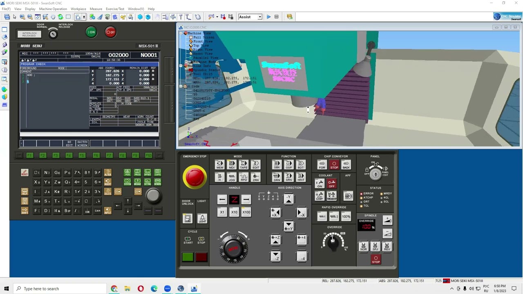The image size is (523, 294).
Task: Toggle the SRN function button
Action: tap(288, 177)
